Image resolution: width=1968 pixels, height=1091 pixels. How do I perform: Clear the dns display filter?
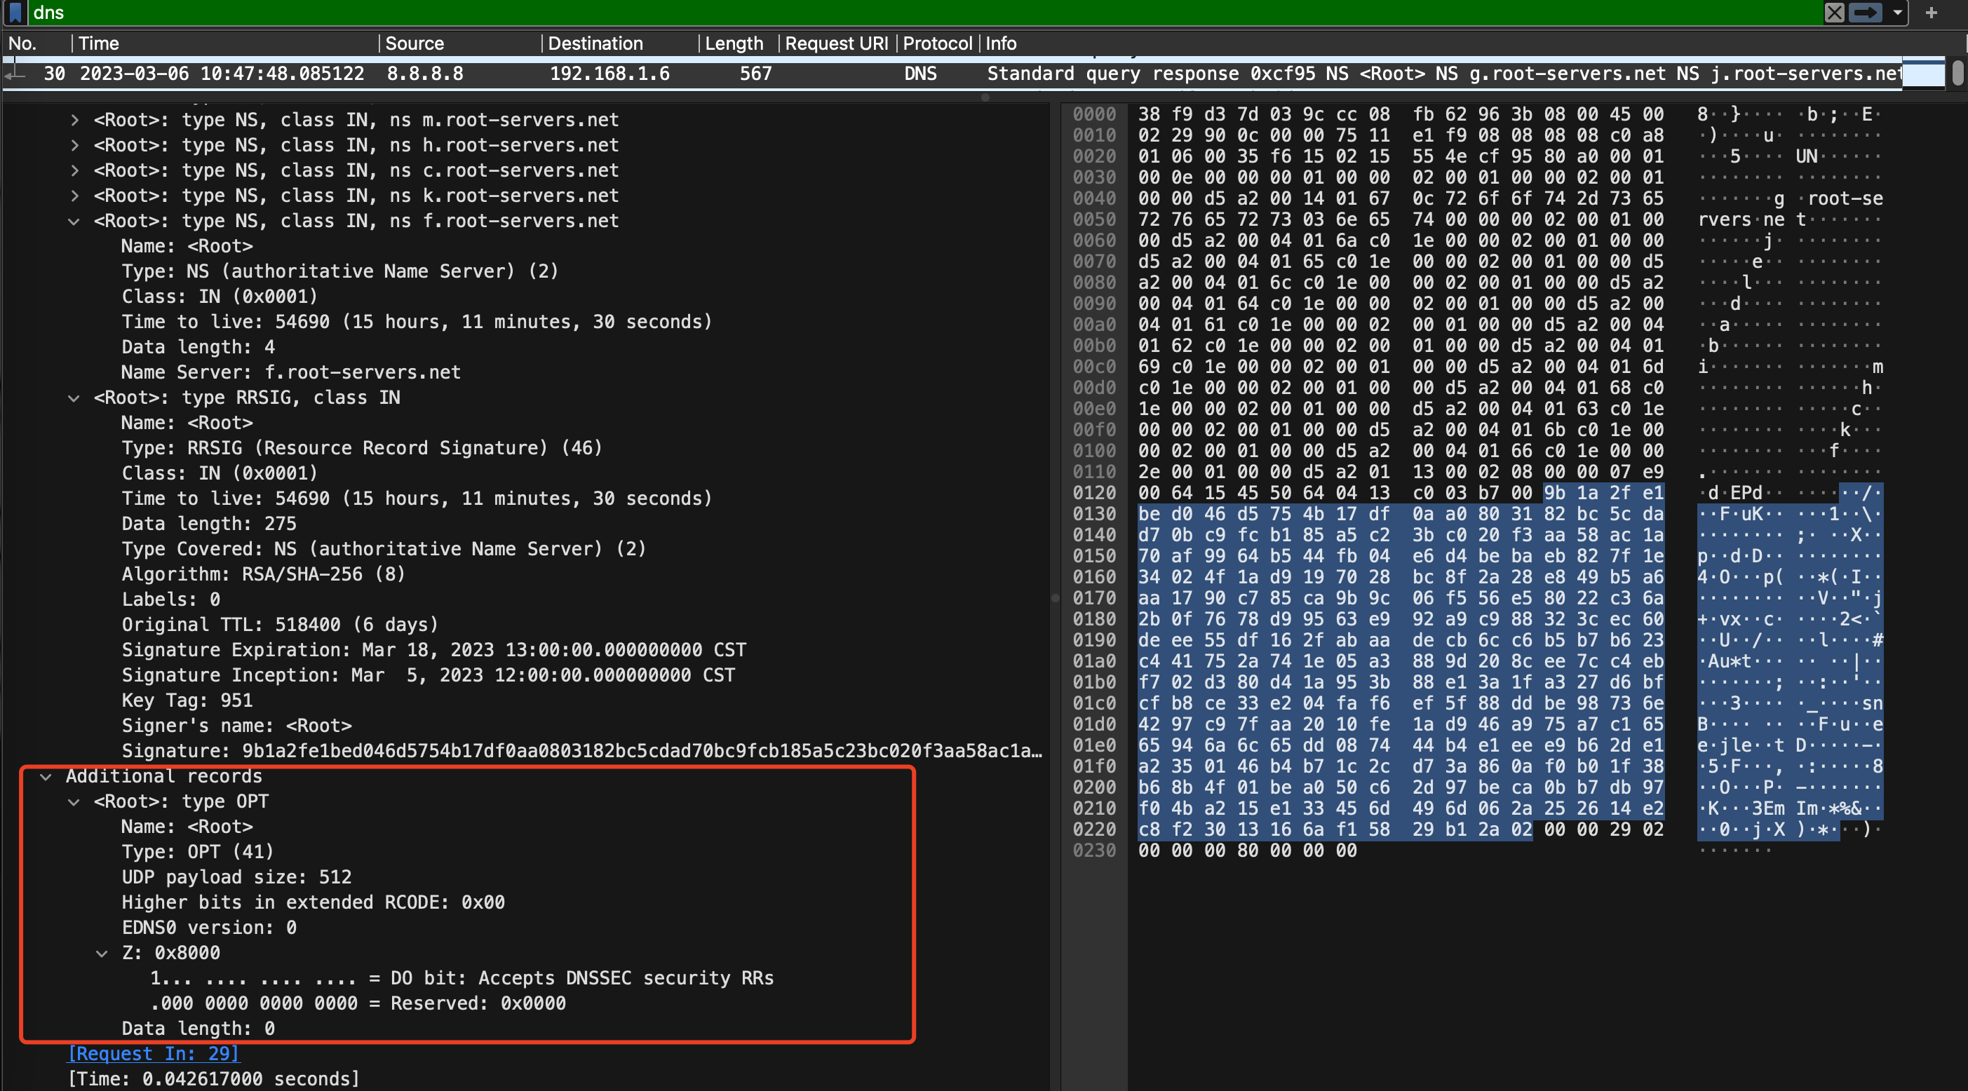point(1834,12)
